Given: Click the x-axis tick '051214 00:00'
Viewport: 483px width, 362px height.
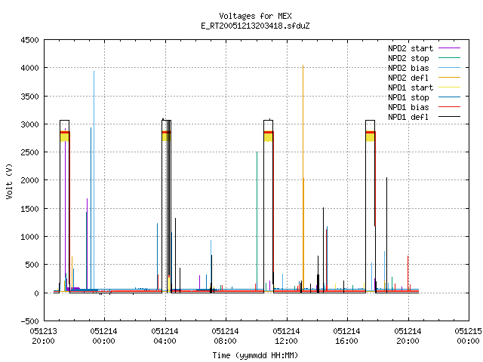Looking at the screenshot, I should [104, 336].
